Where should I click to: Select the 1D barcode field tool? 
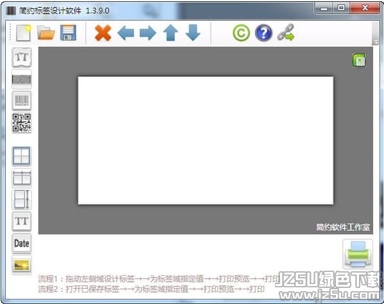tap(22, 101)
